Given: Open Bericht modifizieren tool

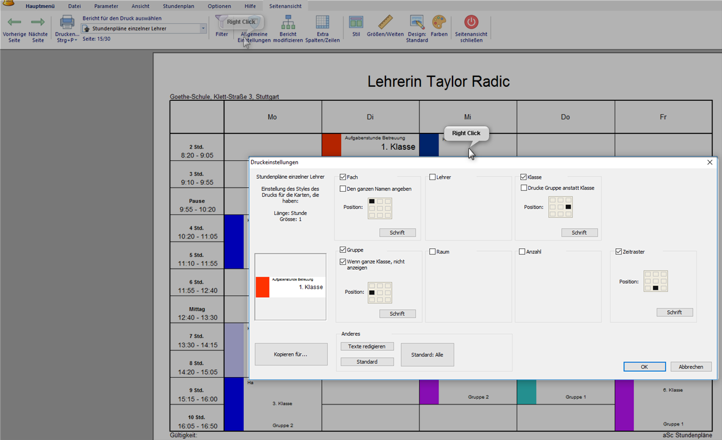Looking at the screenshot, I should pyautogui.click(x=288, y=23).
